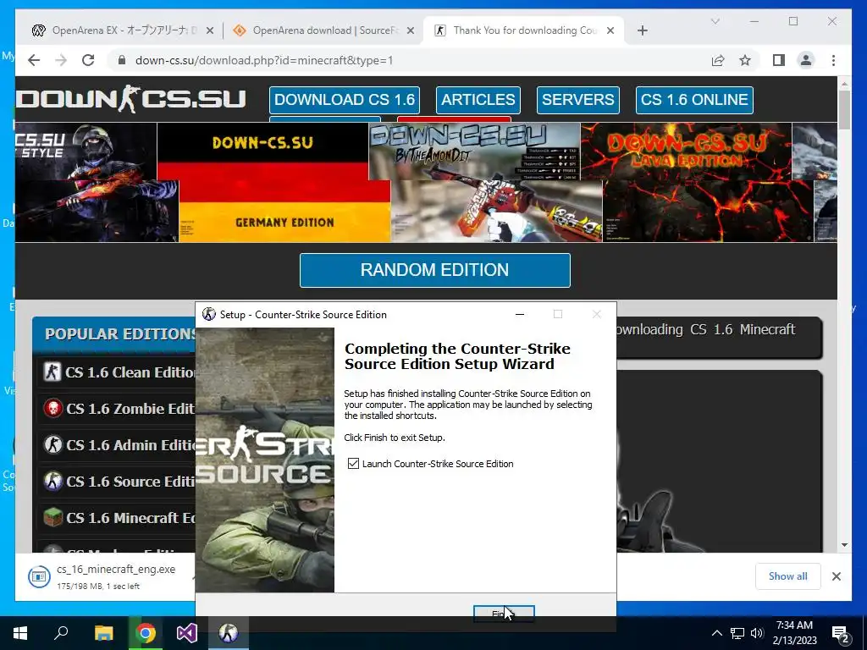
Task: Click the network tray icon
Action: [x=737, y=633]
